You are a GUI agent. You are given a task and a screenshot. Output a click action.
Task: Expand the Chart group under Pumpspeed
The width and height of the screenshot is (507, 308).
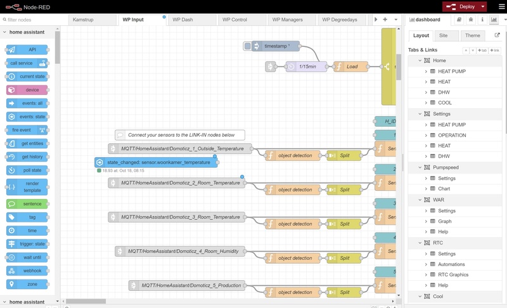coord(426,189)
